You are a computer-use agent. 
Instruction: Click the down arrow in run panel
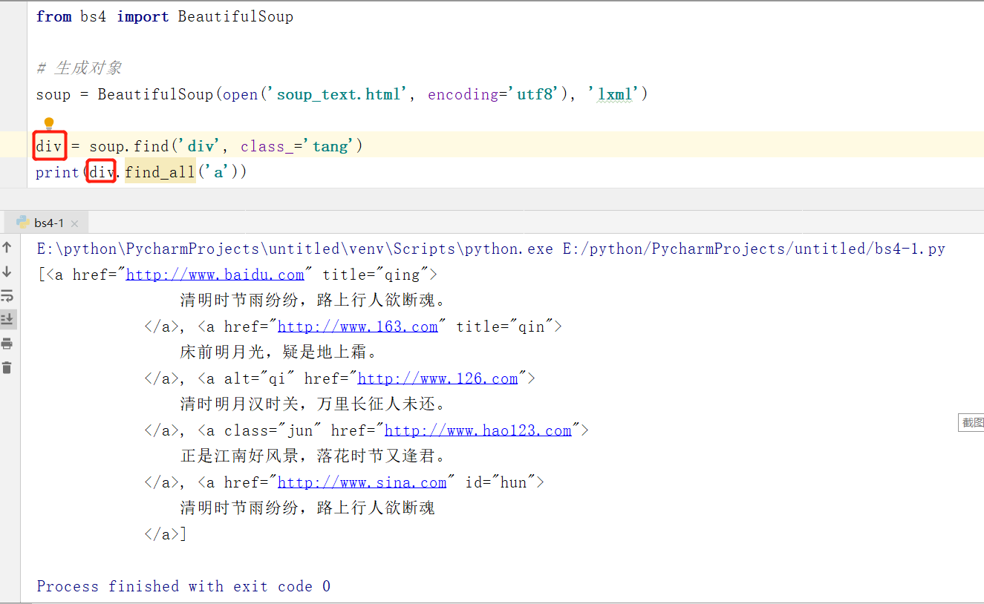click(x=7, y=272)
